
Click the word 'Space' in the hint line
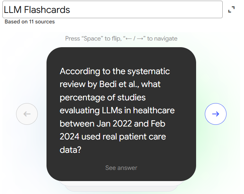(x=92, y=38)
